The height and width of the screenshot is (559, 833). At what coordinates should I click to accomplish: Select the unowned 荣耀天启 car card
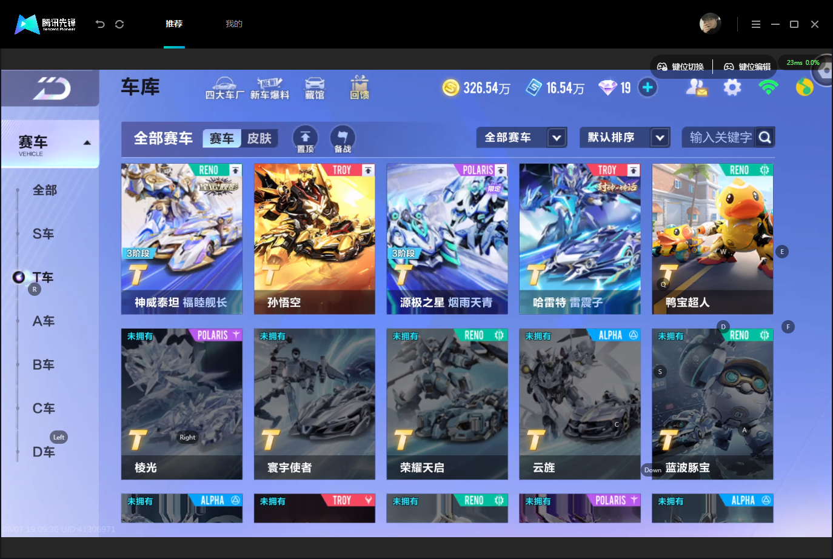point(447,404)
